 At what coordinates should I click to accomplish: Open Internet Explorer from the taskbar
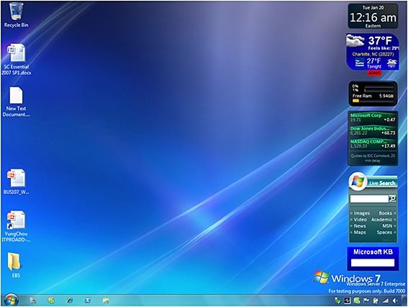[x=70, y=301]
